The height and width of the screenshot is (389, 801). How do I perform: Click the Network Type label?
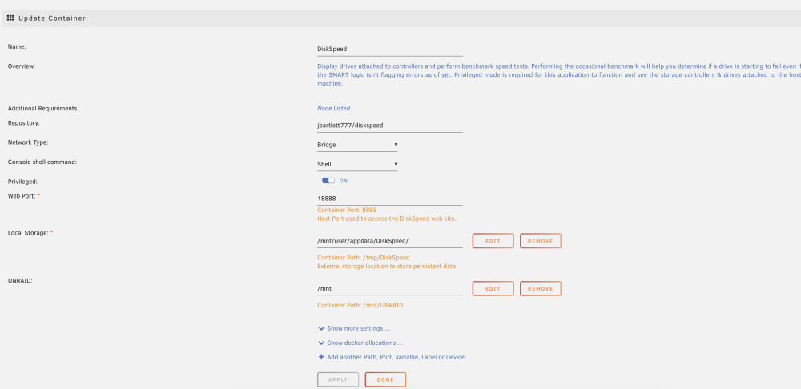(x=28, y=142)
